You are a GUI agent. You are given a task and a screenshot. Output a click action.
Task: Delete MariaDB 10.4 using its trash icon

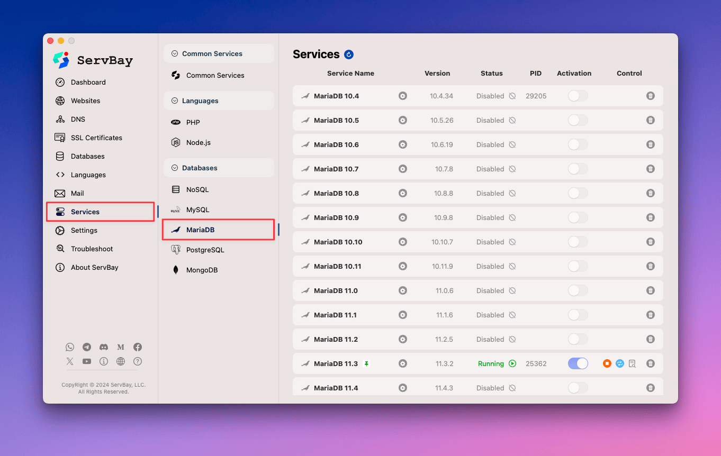click(651, 96)
